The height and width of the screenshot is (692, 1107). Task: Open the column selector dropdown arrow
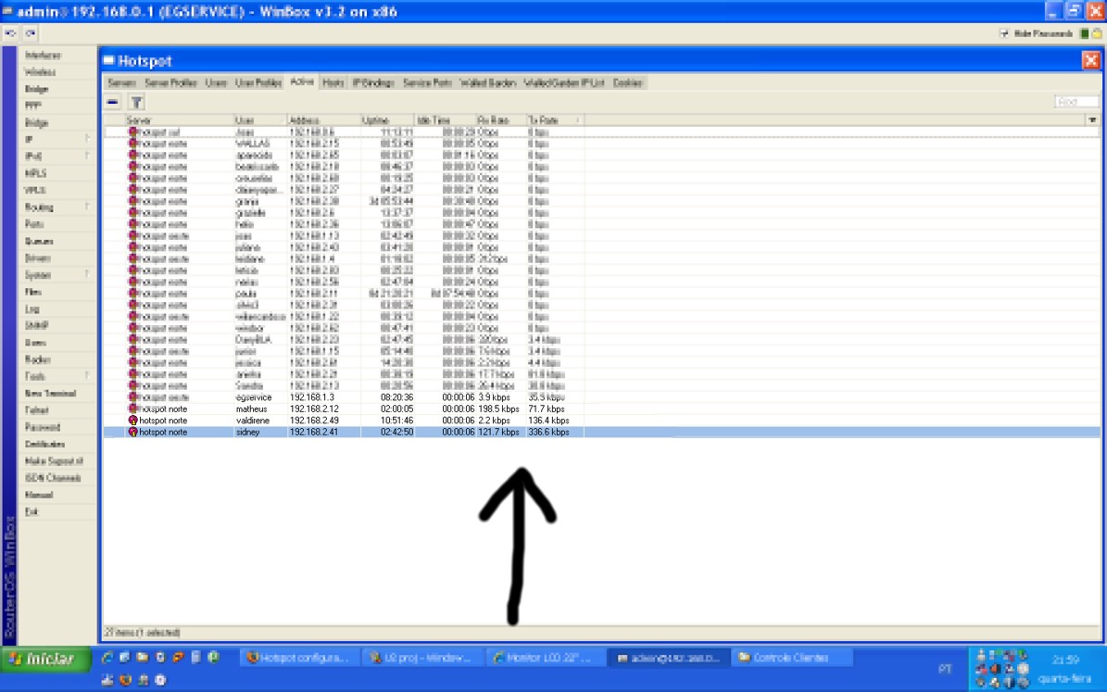click(1093, 120)
